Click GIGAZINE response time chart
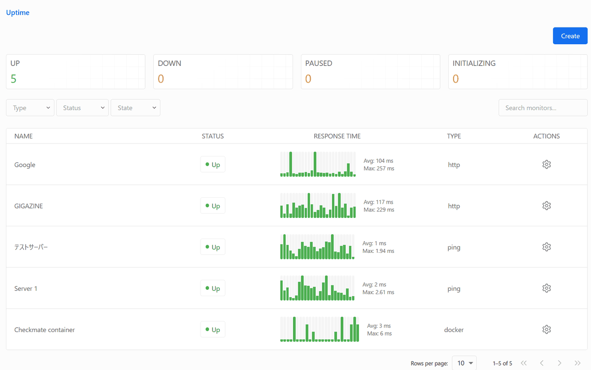Viewport: 591px width, 370px height. [318, 206]
